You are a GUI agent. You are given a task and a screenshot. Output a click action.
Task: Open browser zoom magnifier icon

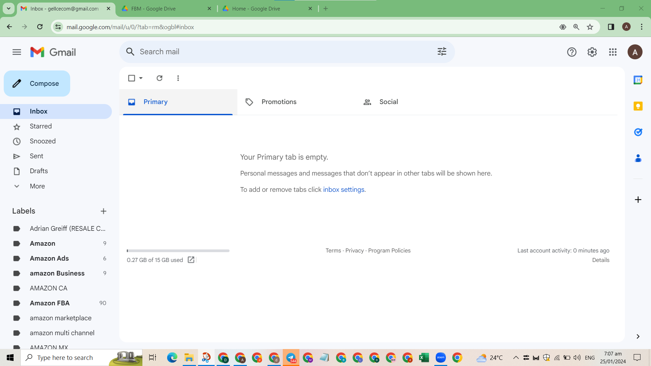coord(576,27)
